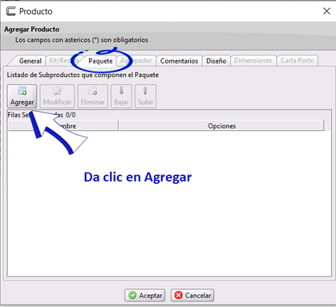Click the Opciones column header
The width and height of the screenshot is (336, 307).
tap(221, 125)
